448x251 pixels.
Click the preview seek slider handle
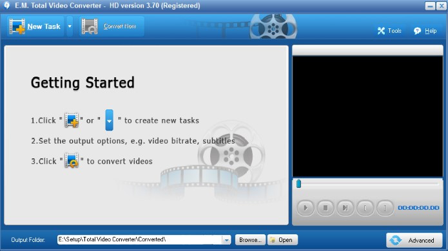point(298,183)
